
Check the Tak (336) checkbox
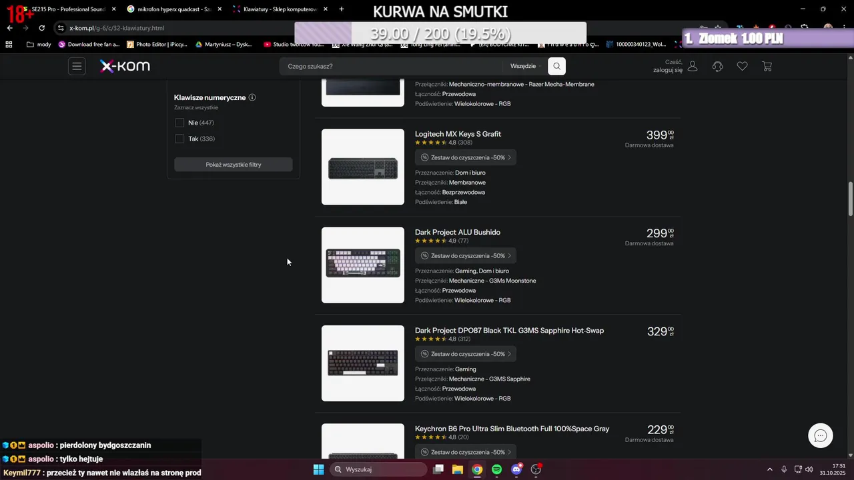click(x=179, y=139)
